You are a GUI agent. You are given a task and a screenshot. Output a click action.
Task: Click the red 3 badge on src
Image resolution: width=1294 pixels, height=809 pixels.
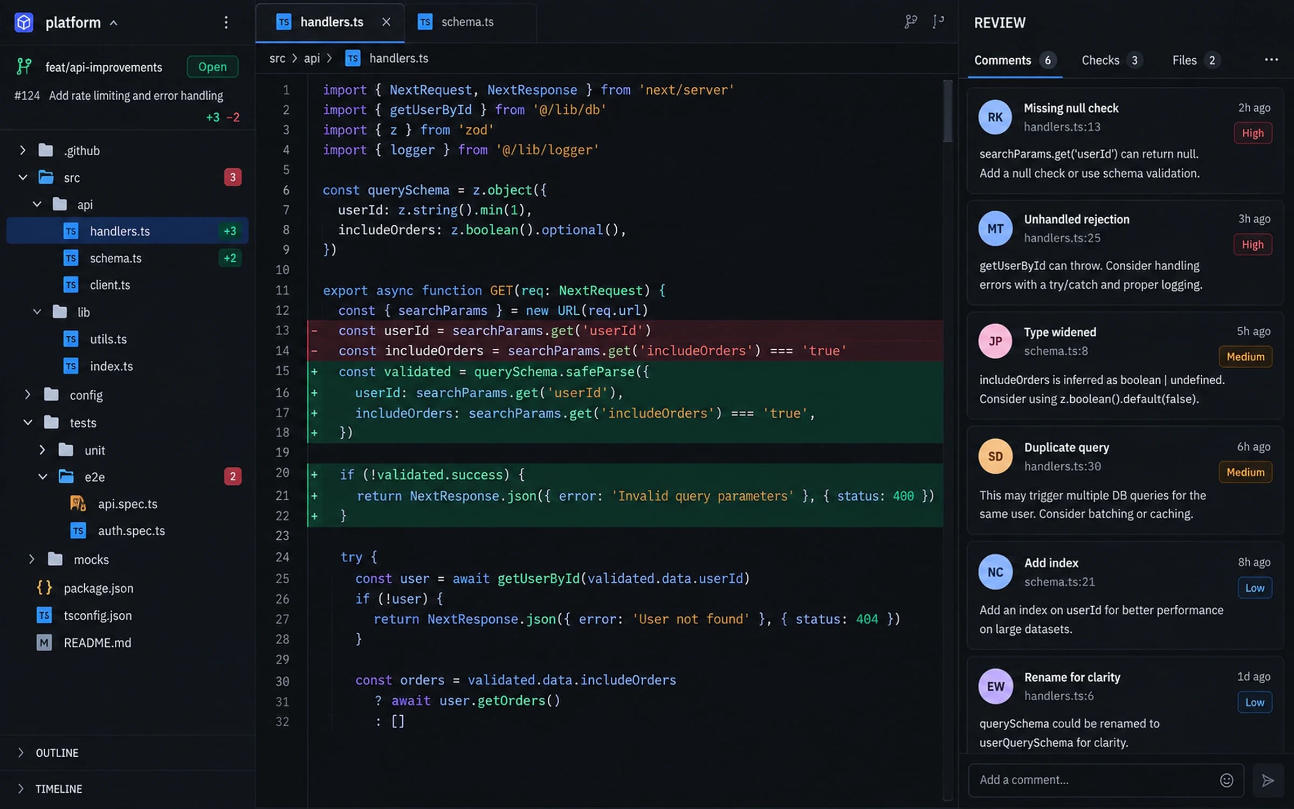point(232,177)
